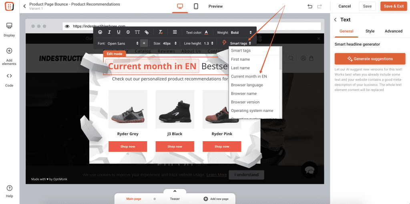Open text alignment options
This screenshot has height=204, width=410.
tap(175, 32)
